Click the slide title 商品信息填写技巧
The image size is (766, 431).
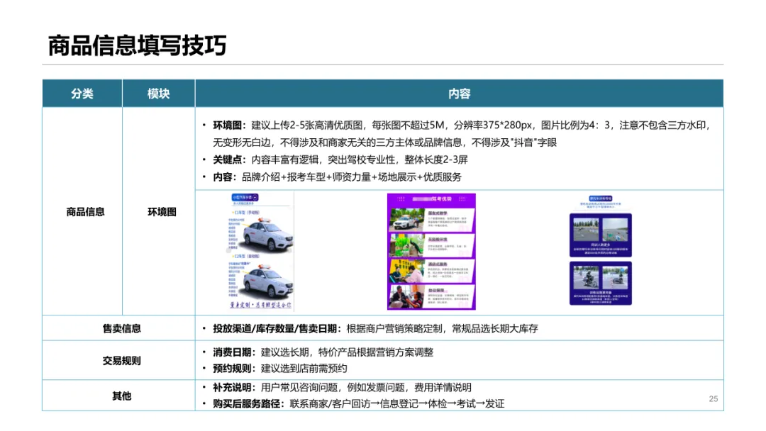click(x=137, y=45)
